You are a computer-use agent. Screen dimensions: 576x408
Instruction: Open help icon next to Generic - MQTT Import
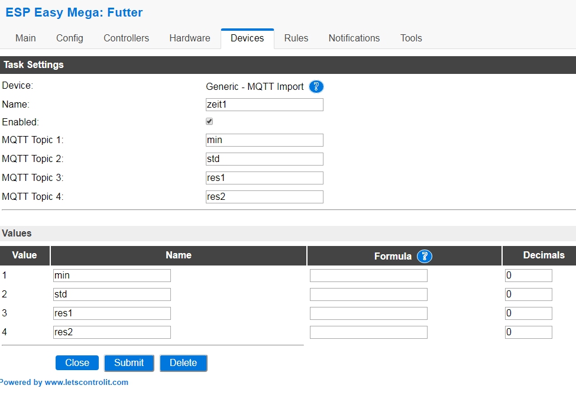[x=316, y=87]
